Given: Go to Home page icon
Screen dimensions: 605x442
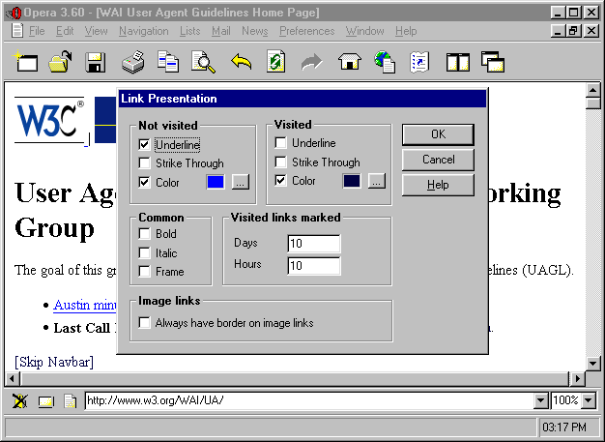Looking at the screenshot, I should (x=348, y=63).
